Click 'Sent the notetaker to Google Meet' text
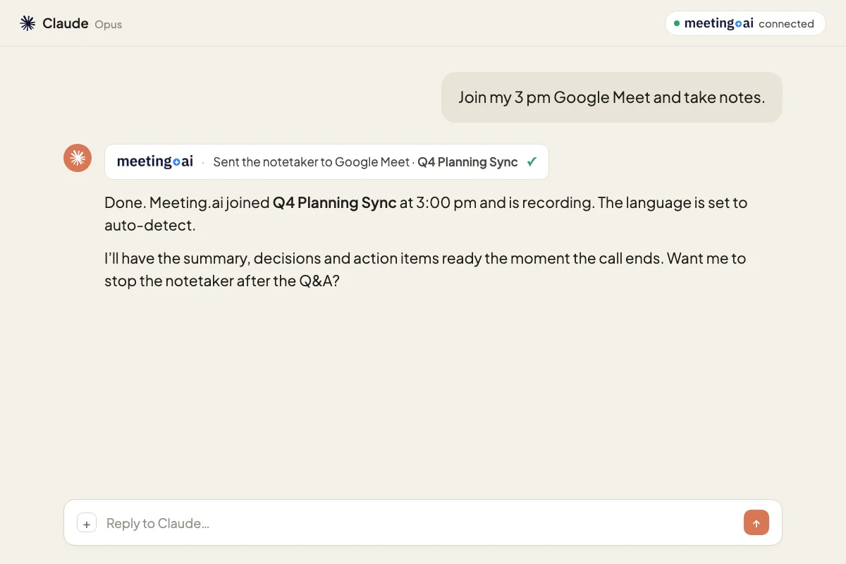 pyautogui.click(x=311, y=161)
